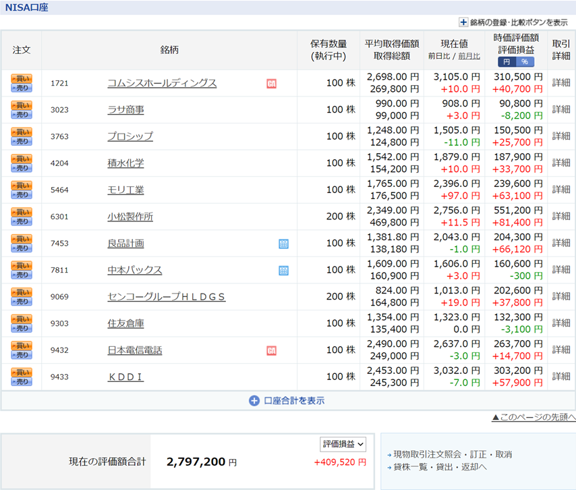
Task: Click total valuation 2,797,200 円
Action: coord(201,462)
